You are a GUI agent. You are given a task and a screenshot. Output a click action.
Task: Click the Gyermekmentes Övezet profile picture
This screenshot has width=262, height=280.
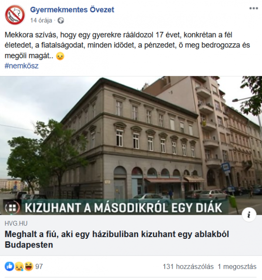pyautogui.click(x=15, y=15)
